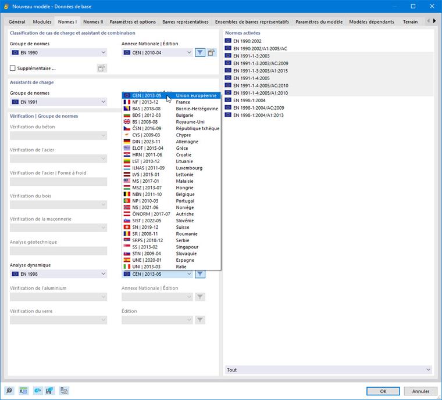This screenshot has height=400, width=442.
Task: Choose ILNAS | 2011-09 Luxembourg option
Action: click(172, 168)
